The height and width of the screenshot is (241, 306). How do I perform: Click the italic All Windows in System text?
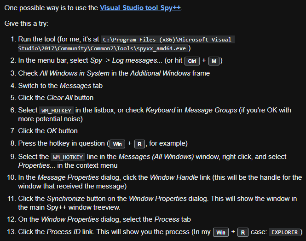pos(75,73)
